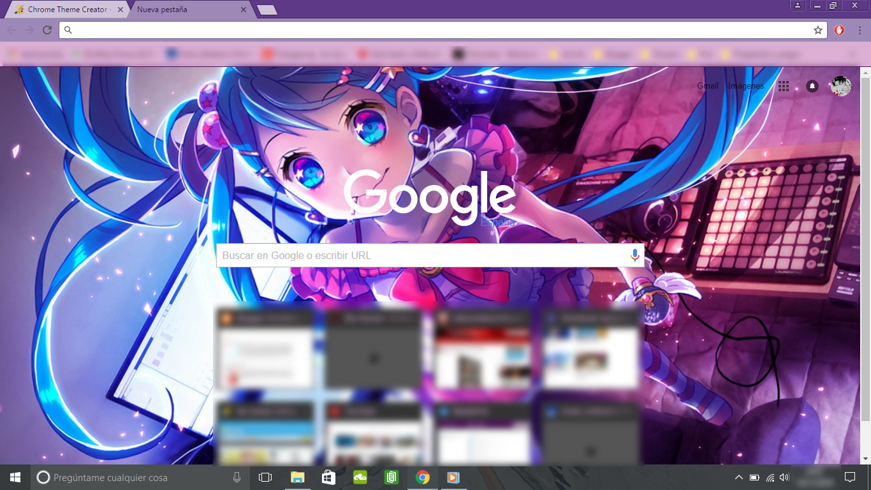Bookmark this page with the star icon

(818, 30)
